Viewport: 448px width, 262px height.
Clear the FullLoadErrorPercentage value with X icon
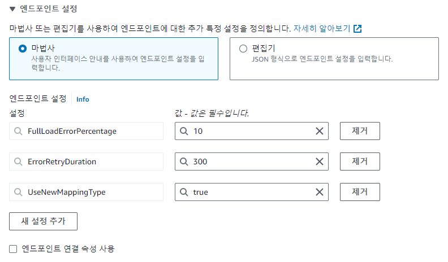tap(319, 131)
